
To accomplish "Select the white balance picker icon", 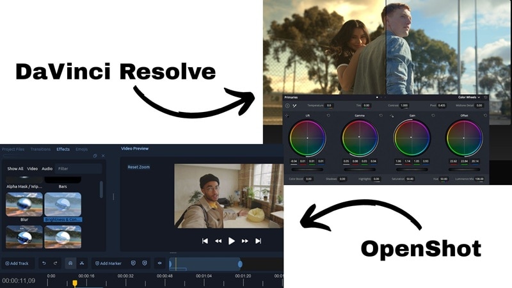I will pyautogui.click(x=294, y=106).
